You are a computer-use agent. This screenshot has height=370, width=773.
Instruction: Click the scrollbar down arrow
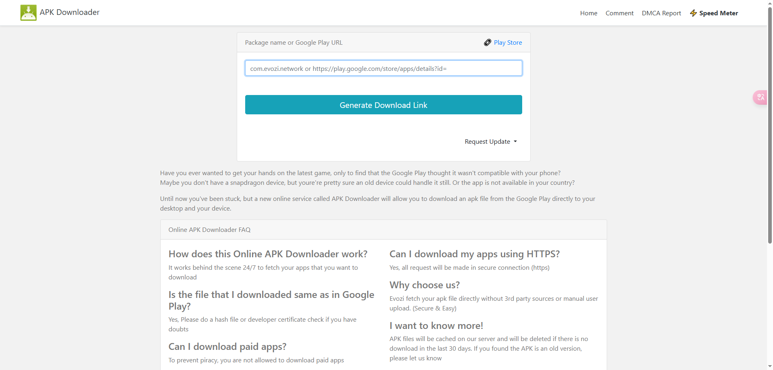(x=770, y=366)
